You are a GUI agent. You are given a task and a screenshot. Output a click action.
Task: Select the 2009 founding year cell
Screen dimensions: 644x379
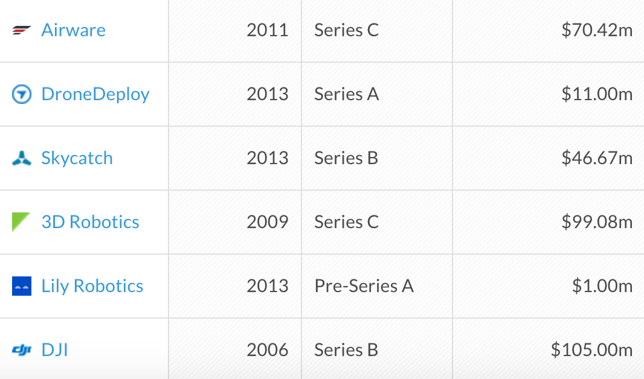click(x=267, y=222)
